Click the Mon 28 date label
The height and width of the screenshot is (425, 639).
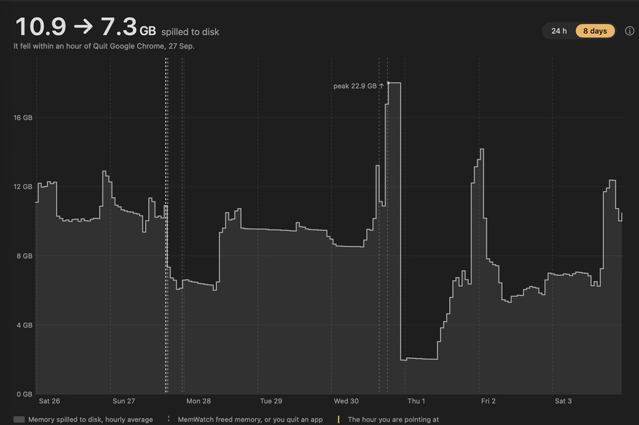pos(199,401)
